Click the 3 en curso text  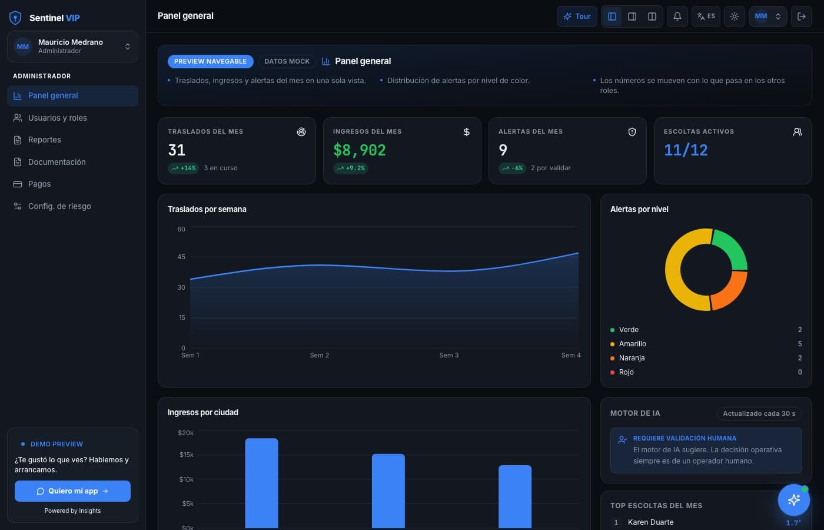(x=221, y=168)
